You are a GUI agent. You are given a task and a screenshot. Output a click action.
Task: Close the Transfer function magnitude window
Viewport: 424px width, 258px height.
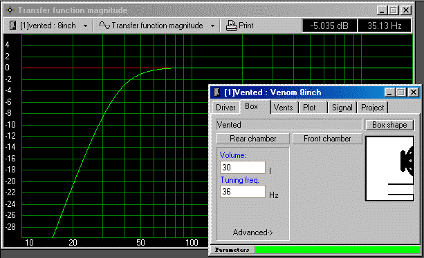tap(406, 10)
